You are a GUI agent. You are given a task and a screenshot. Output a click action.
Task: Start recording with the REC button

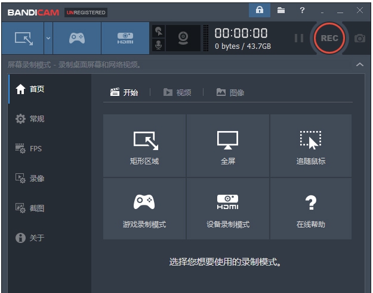click(329, 38)
